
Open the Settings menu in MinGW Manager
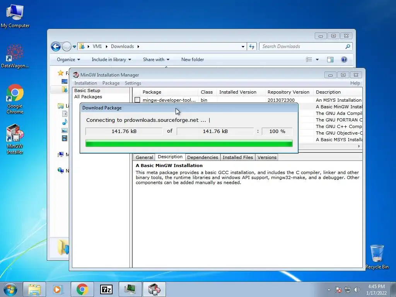133,83
